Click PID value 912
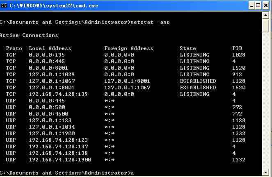This screenshot has height=177, width=272. [237, 75]
